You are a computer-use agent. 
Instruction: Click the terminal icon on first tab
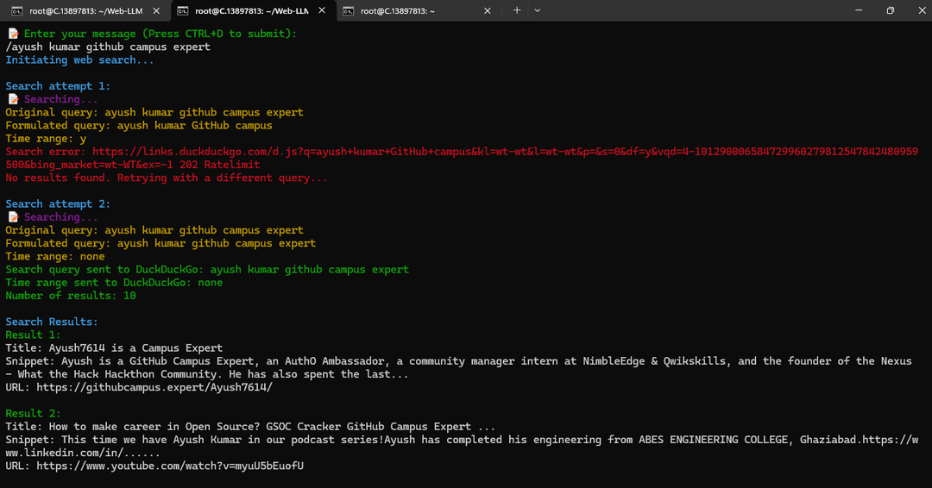pos(17,11)
